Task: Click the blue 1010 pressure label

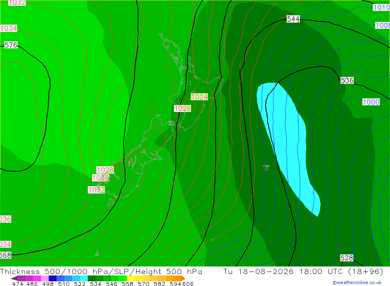Action: (381, 7)
